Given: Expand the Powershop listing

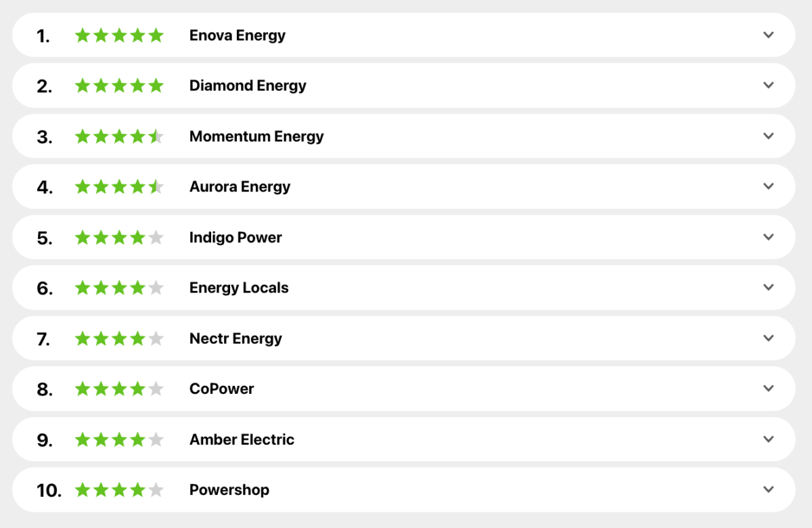Looking at the screenshot, I should pyautogui.click(x=768, y=489).
